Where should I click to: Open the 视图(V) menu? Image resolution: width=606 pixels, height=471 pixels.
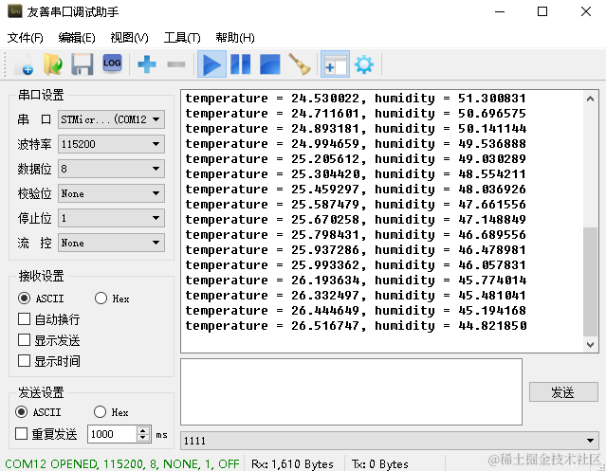click(129, 38)
